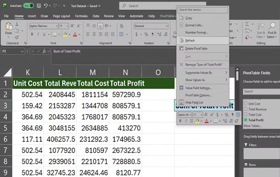Viewport: 280px width, 177px height.
Task: Check the Unit Cost field checkbox
Action: (246, 104)
